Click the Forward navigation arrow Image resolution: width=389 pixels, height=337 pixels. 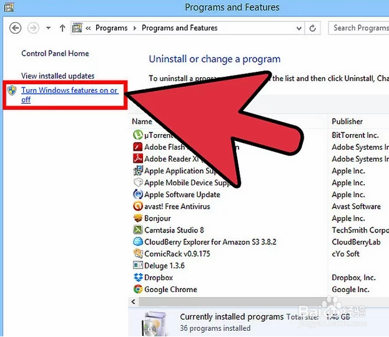[33, 28]
